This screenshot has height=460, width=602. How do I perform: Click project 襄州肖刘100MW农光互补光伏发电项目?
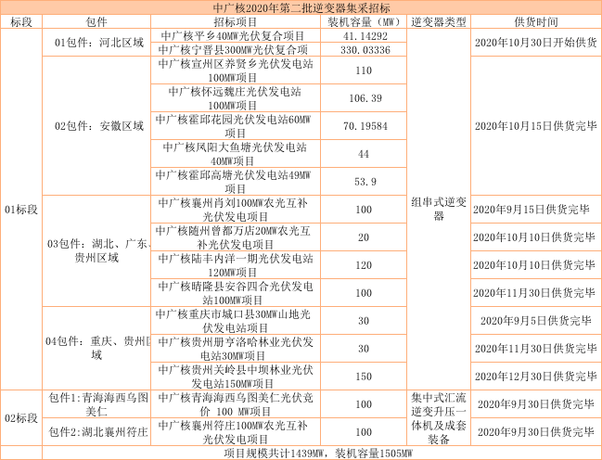pyautogui.click(x=236, y=210)
